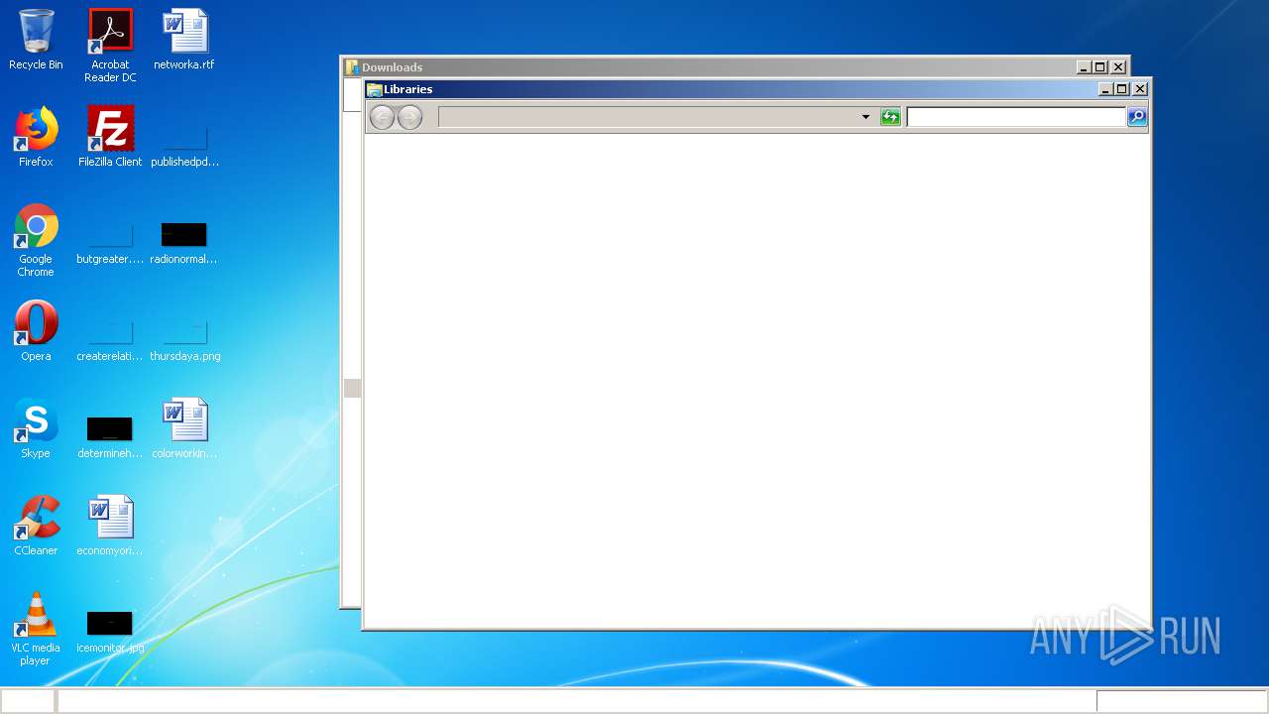This screenshot has width=1269, height=714.
Task: Select economyori... Word document
Action: (110, 526)
